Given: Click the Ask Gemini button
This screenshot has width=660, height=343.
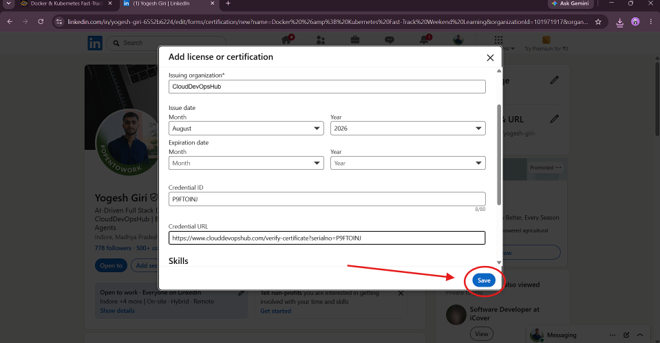Looking at the screenshot, I should pos(571,3).
